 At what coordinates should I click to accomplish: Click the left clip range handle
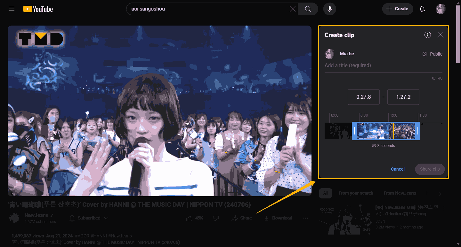(354, 131)
